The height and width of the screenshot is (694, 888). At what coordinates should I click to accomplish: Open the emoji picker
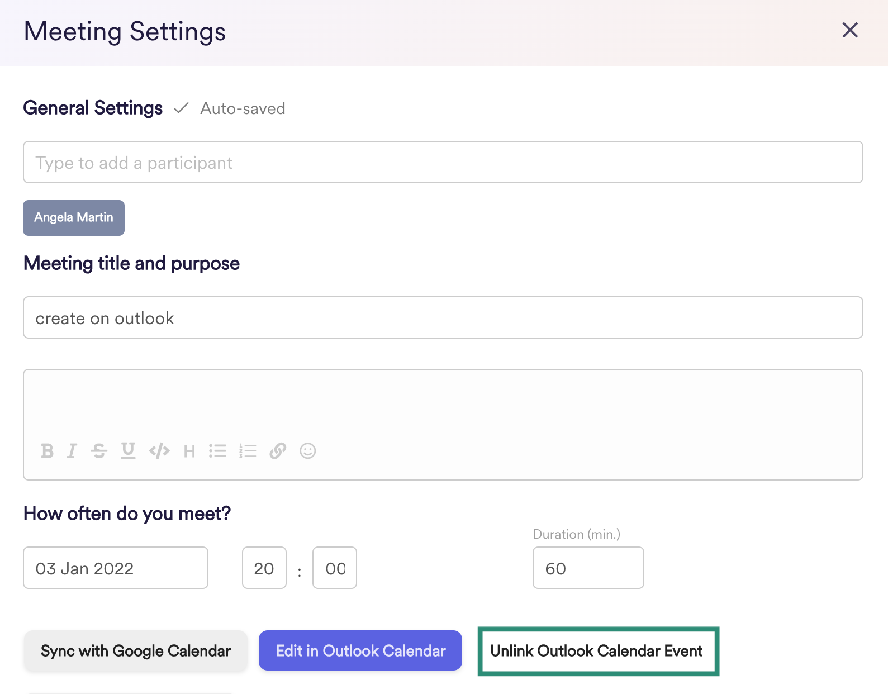[x=308, y=451]
